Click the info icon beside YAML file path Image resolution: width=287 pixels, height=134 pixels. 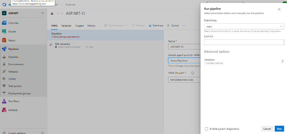[x=192, y=73]
